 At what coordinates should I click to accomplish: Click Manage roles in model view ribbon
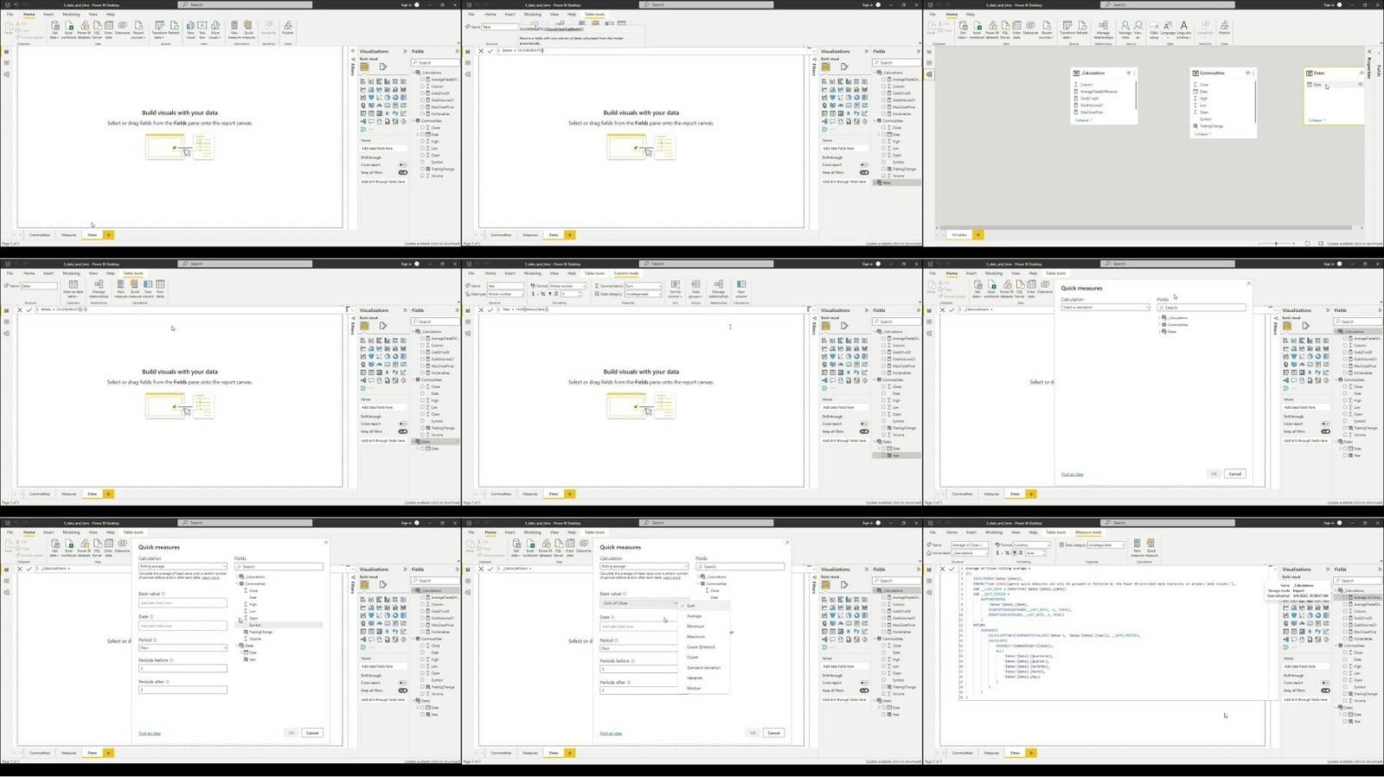pyautogui.click(x=1125, y=29)
